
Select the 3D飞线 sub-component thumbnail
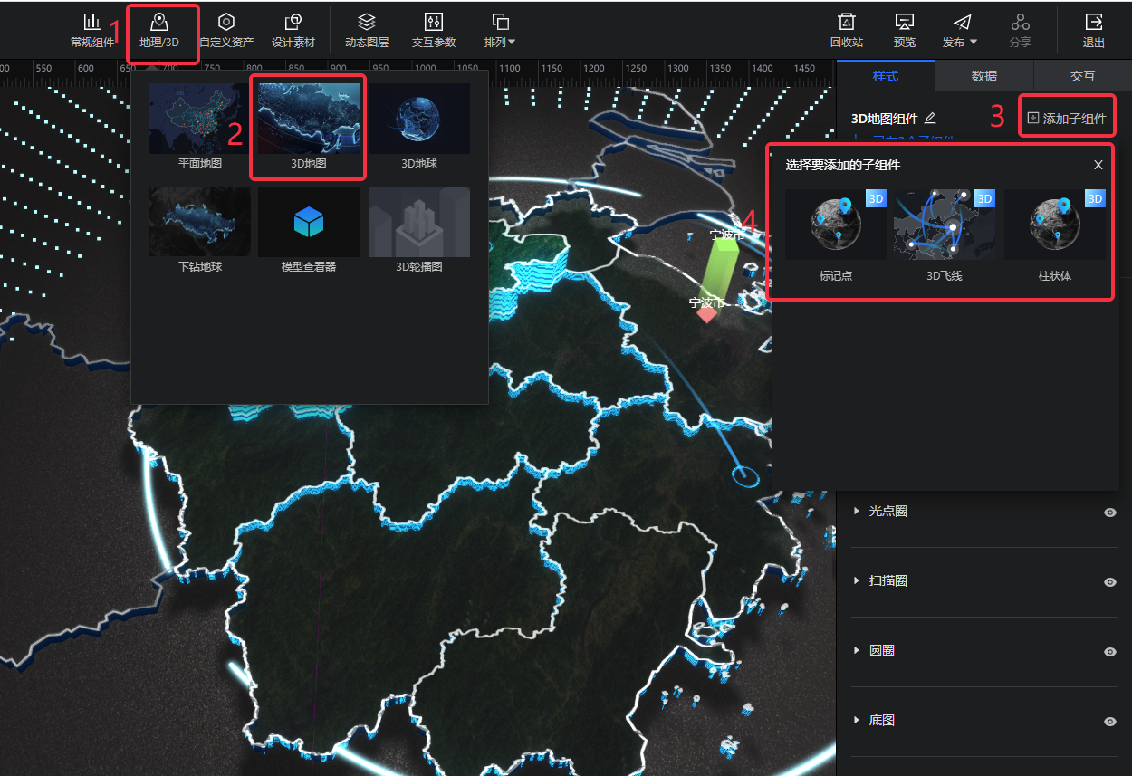(945, 225)
